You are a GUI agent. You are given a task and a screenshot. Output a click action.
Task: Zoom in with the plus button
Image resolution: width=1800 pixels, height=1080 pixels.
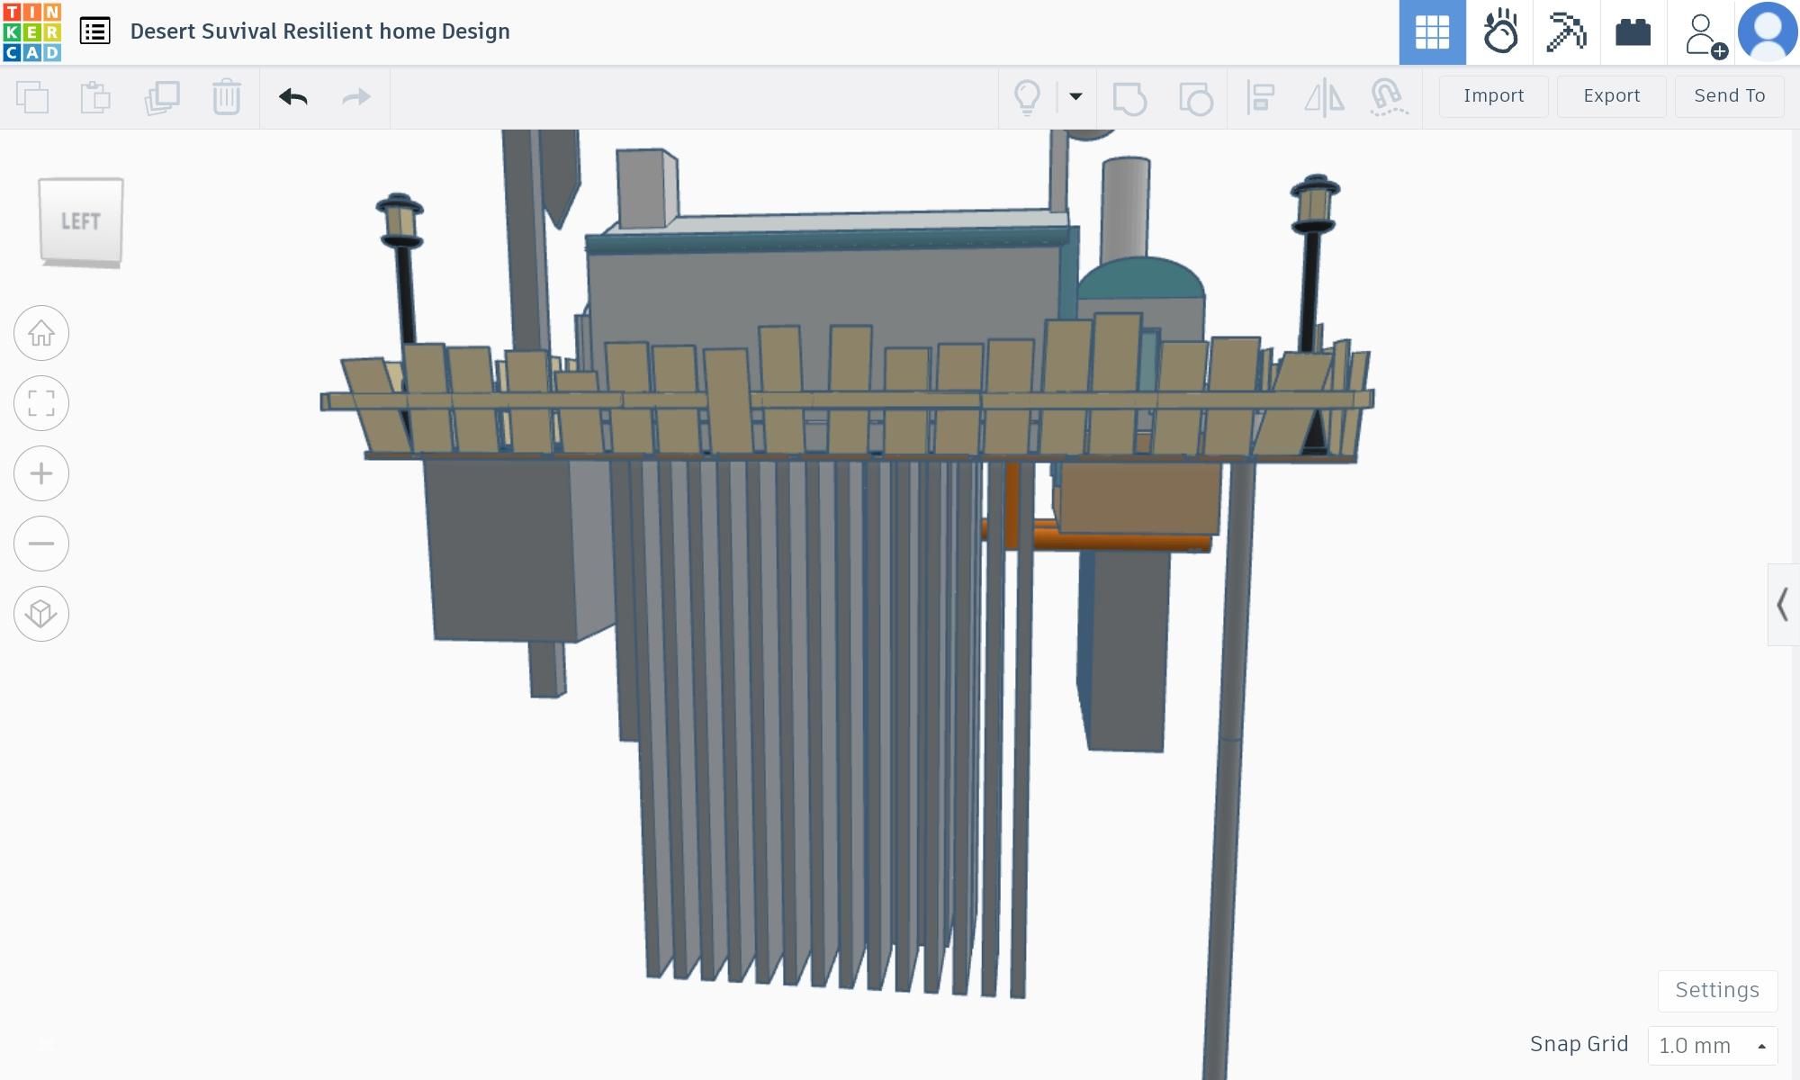41,473
